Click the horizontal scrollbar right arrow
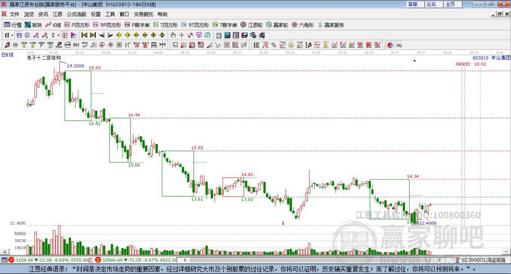Viewport: 511px width, 274px height. [439, 260]
